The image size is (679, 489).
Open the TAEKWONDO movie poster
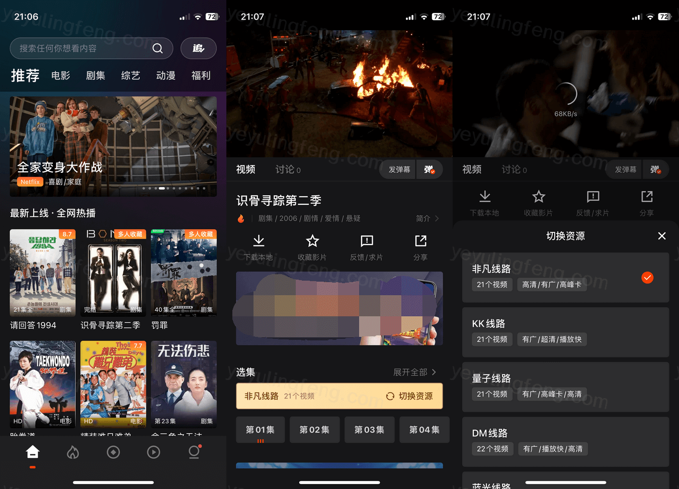43,384
